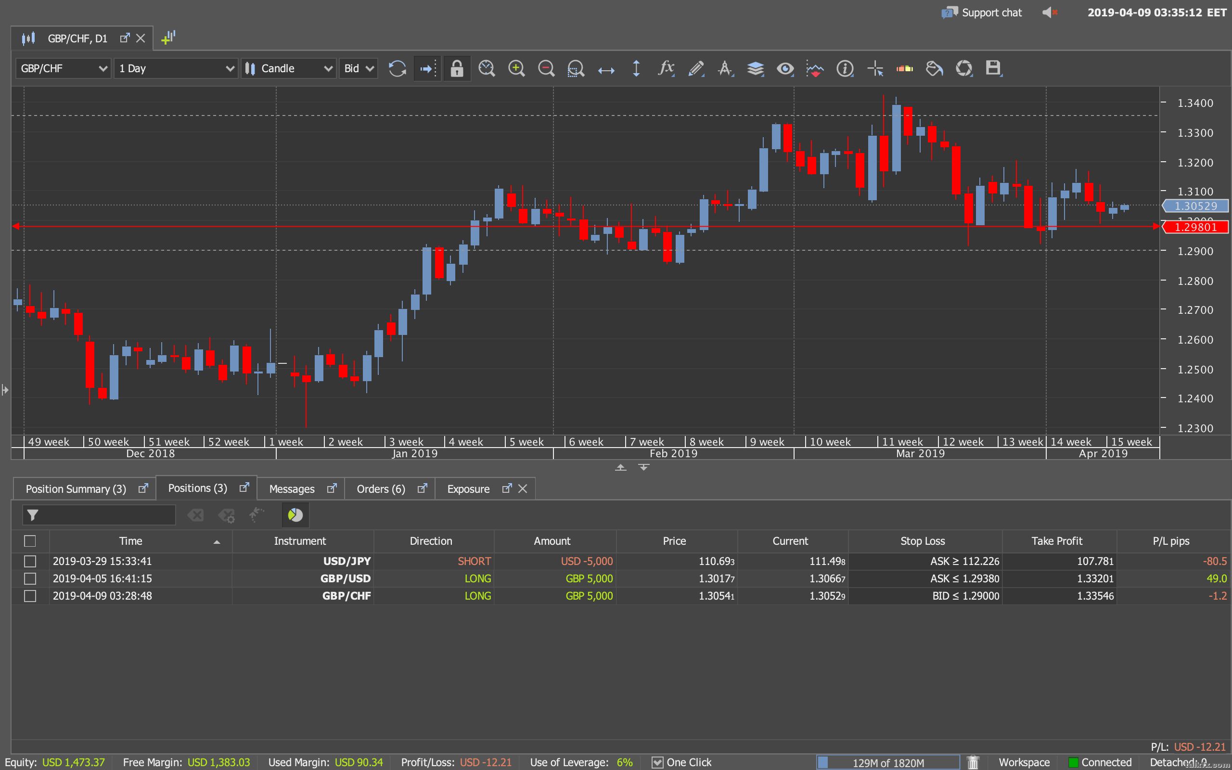Toggle auto-shift chart arrow icon
1232x770 pixels.
pos(427,68)
